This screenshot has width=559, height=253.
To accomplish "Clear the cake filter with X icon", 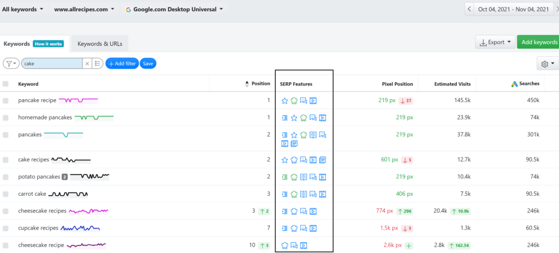I will 87,64.
